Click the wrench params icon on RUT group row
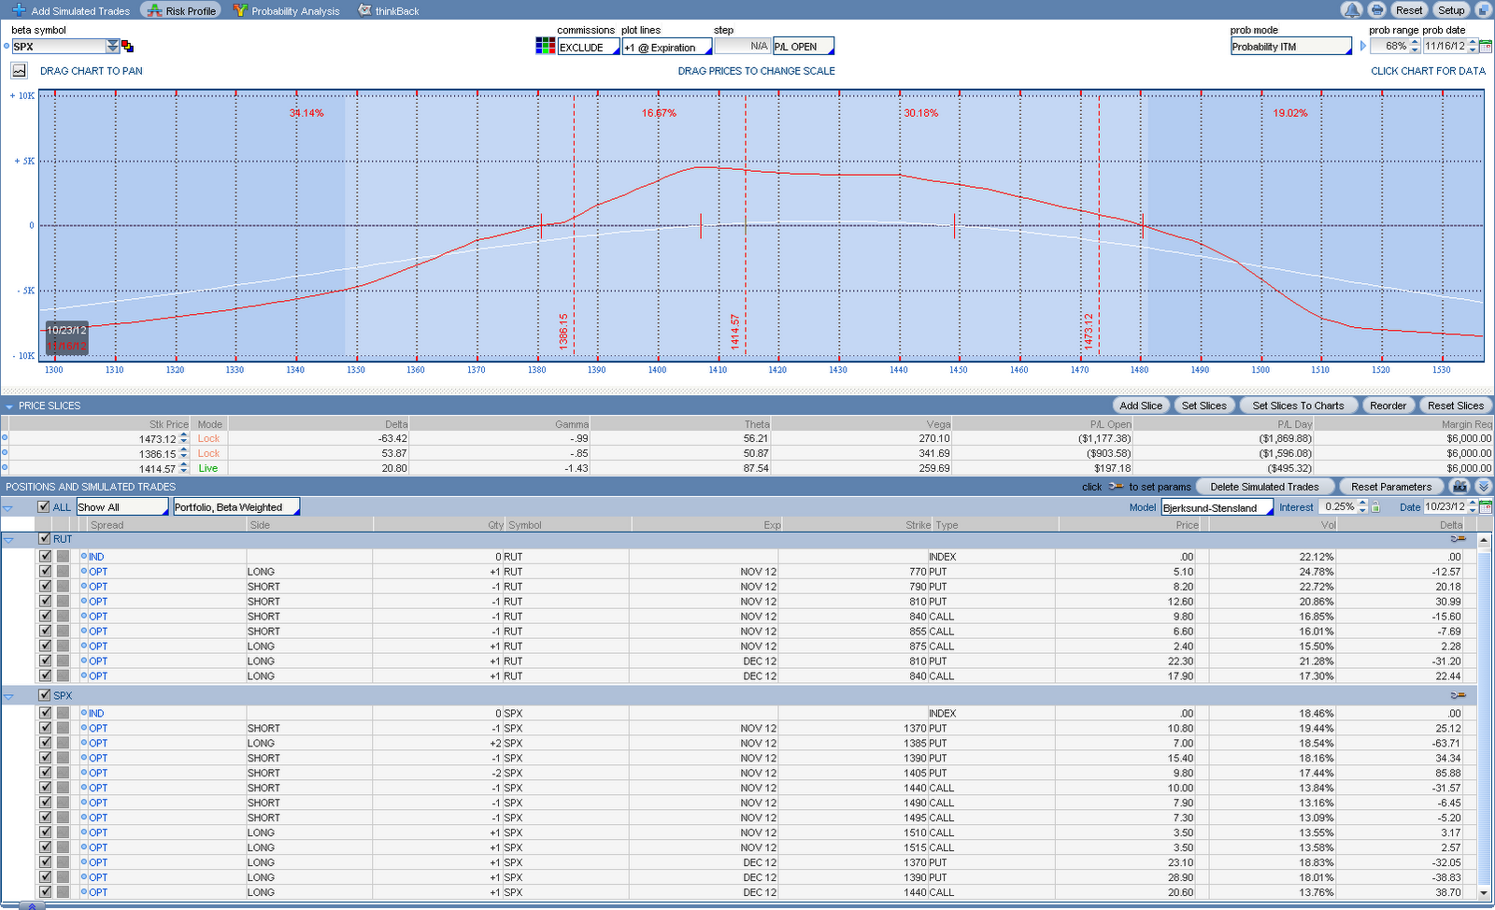The image size is (1495, 910). click(1458, 539)
